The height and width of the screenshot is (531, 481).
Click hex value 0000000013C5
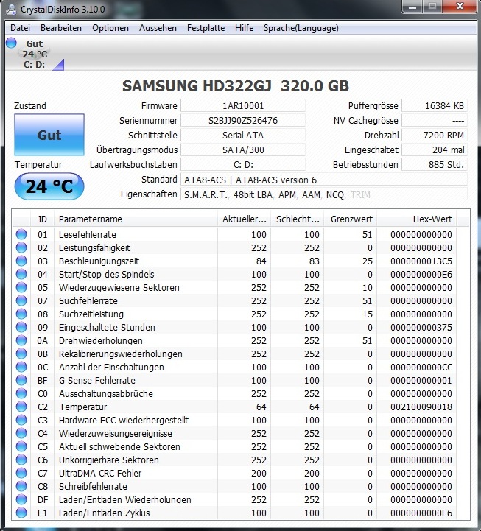(x=421, y=261)
